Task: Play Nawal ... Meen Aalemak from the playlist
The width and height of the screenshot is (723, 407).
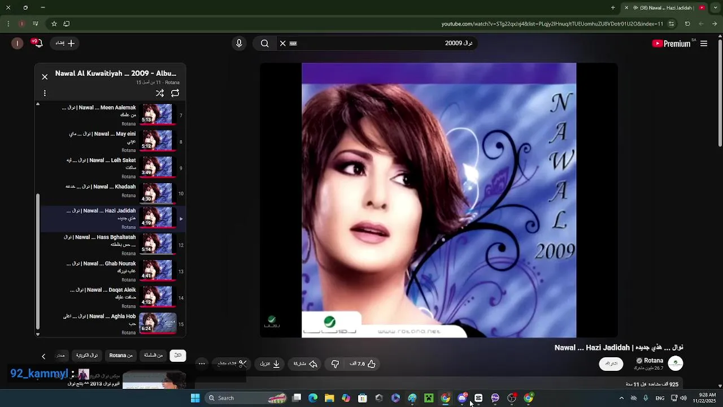Action: click(113, 115)
